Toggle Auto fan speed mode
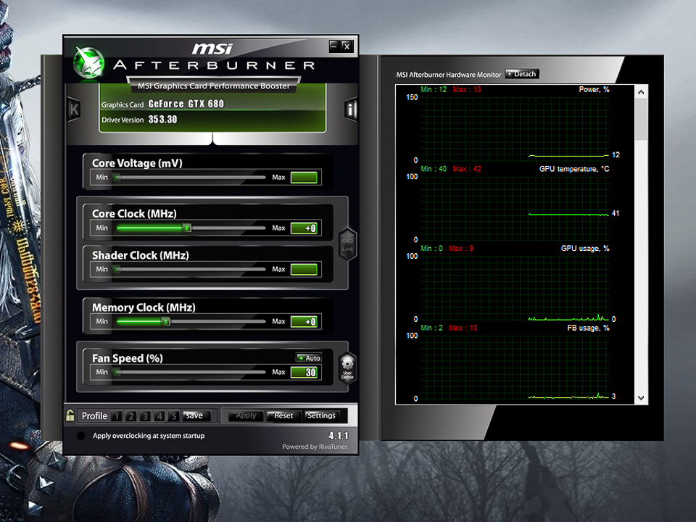The height and width of the screenshot is (522, 696). pyautogui.click(x=309, y=357)
